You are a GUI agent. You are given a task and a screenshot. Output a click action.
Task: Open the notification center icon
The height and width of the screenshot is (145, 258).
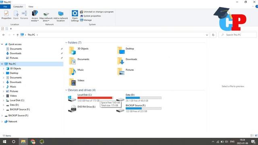click(253, 141)
